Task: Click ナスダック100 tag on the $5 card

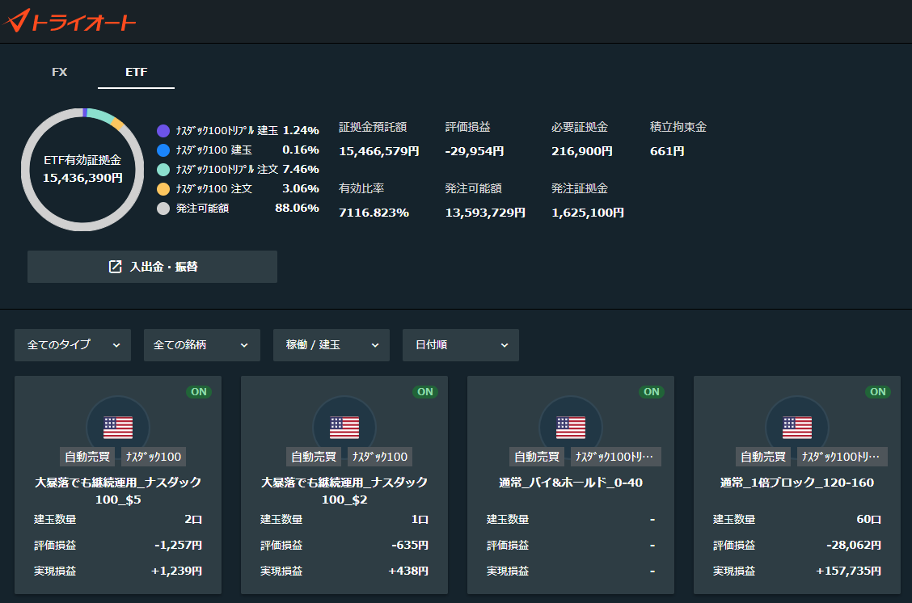Action: click(154, 457)
